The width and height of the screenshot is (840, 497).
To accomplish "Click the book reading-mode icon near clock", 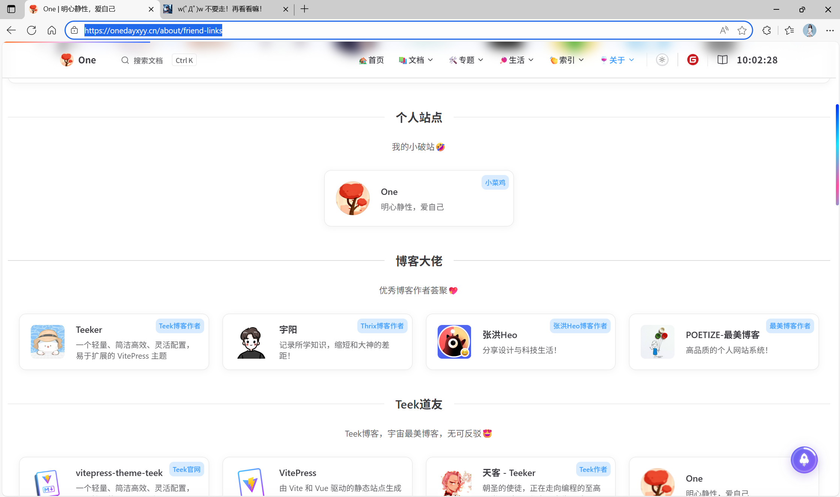I will tap(722, 60).
